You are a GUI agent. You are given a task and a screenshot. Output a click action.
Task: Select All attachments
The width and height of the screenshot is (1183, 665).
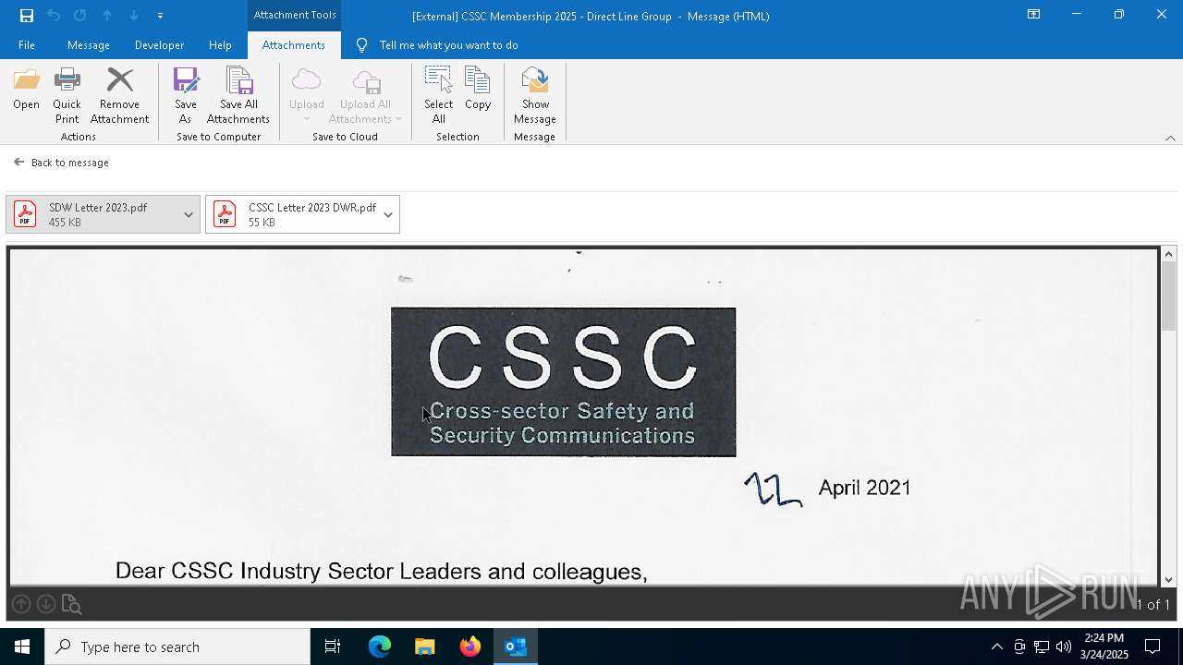438,96
